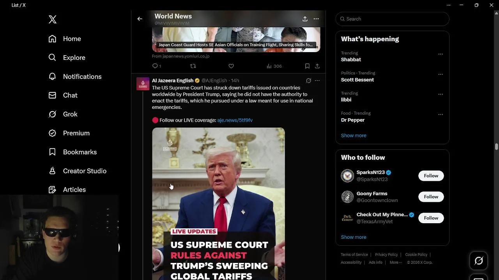Click the @AJEnglish handle

pos(214,80)
